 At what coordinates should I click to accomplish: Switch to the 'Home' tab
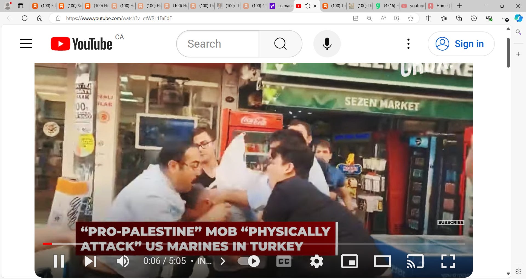click(439, 6)
